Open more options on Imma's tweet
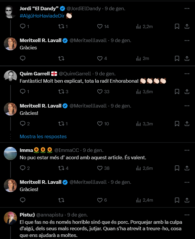The width and height of the screenshot is (195, 239). 187,150
